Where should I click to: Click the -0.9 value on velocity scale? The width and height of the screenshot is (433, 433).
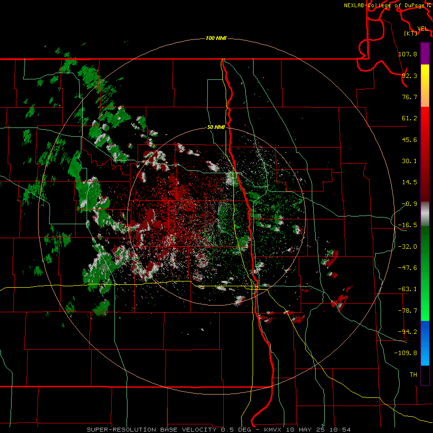click(409, 204)
